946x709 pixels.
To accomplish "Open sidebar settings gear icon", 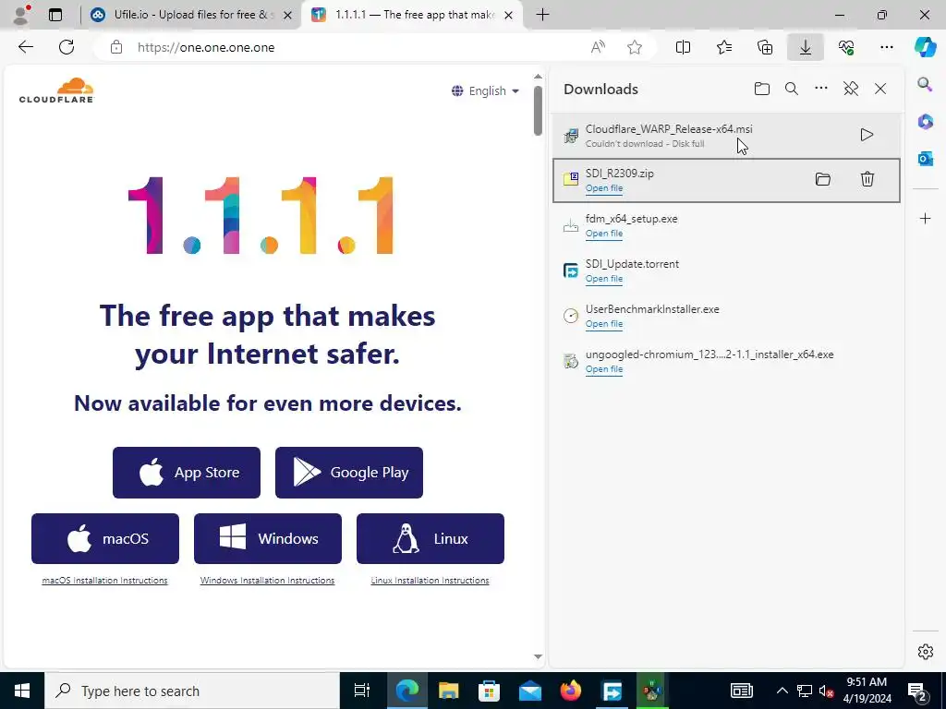I will (x=925, y=652).
